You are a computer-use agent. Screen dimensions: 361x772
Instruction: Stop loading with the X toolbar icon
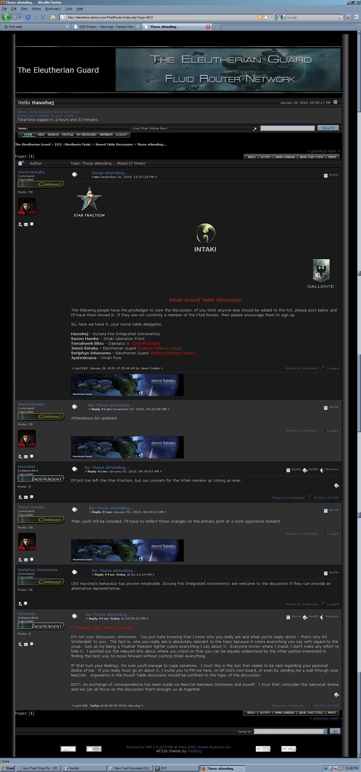(x=43, y=17)
